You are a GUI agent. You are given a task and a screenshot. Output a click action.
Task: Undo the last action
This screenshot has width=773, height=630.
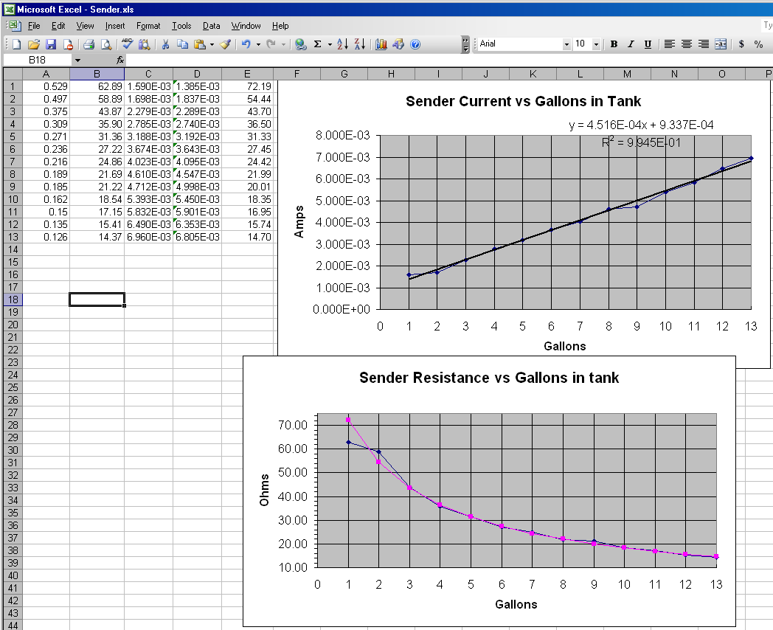pyautogui.click(x=246, y=44)
